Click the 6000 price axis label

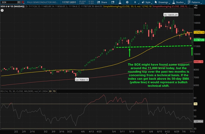click(x=196, y=85)
